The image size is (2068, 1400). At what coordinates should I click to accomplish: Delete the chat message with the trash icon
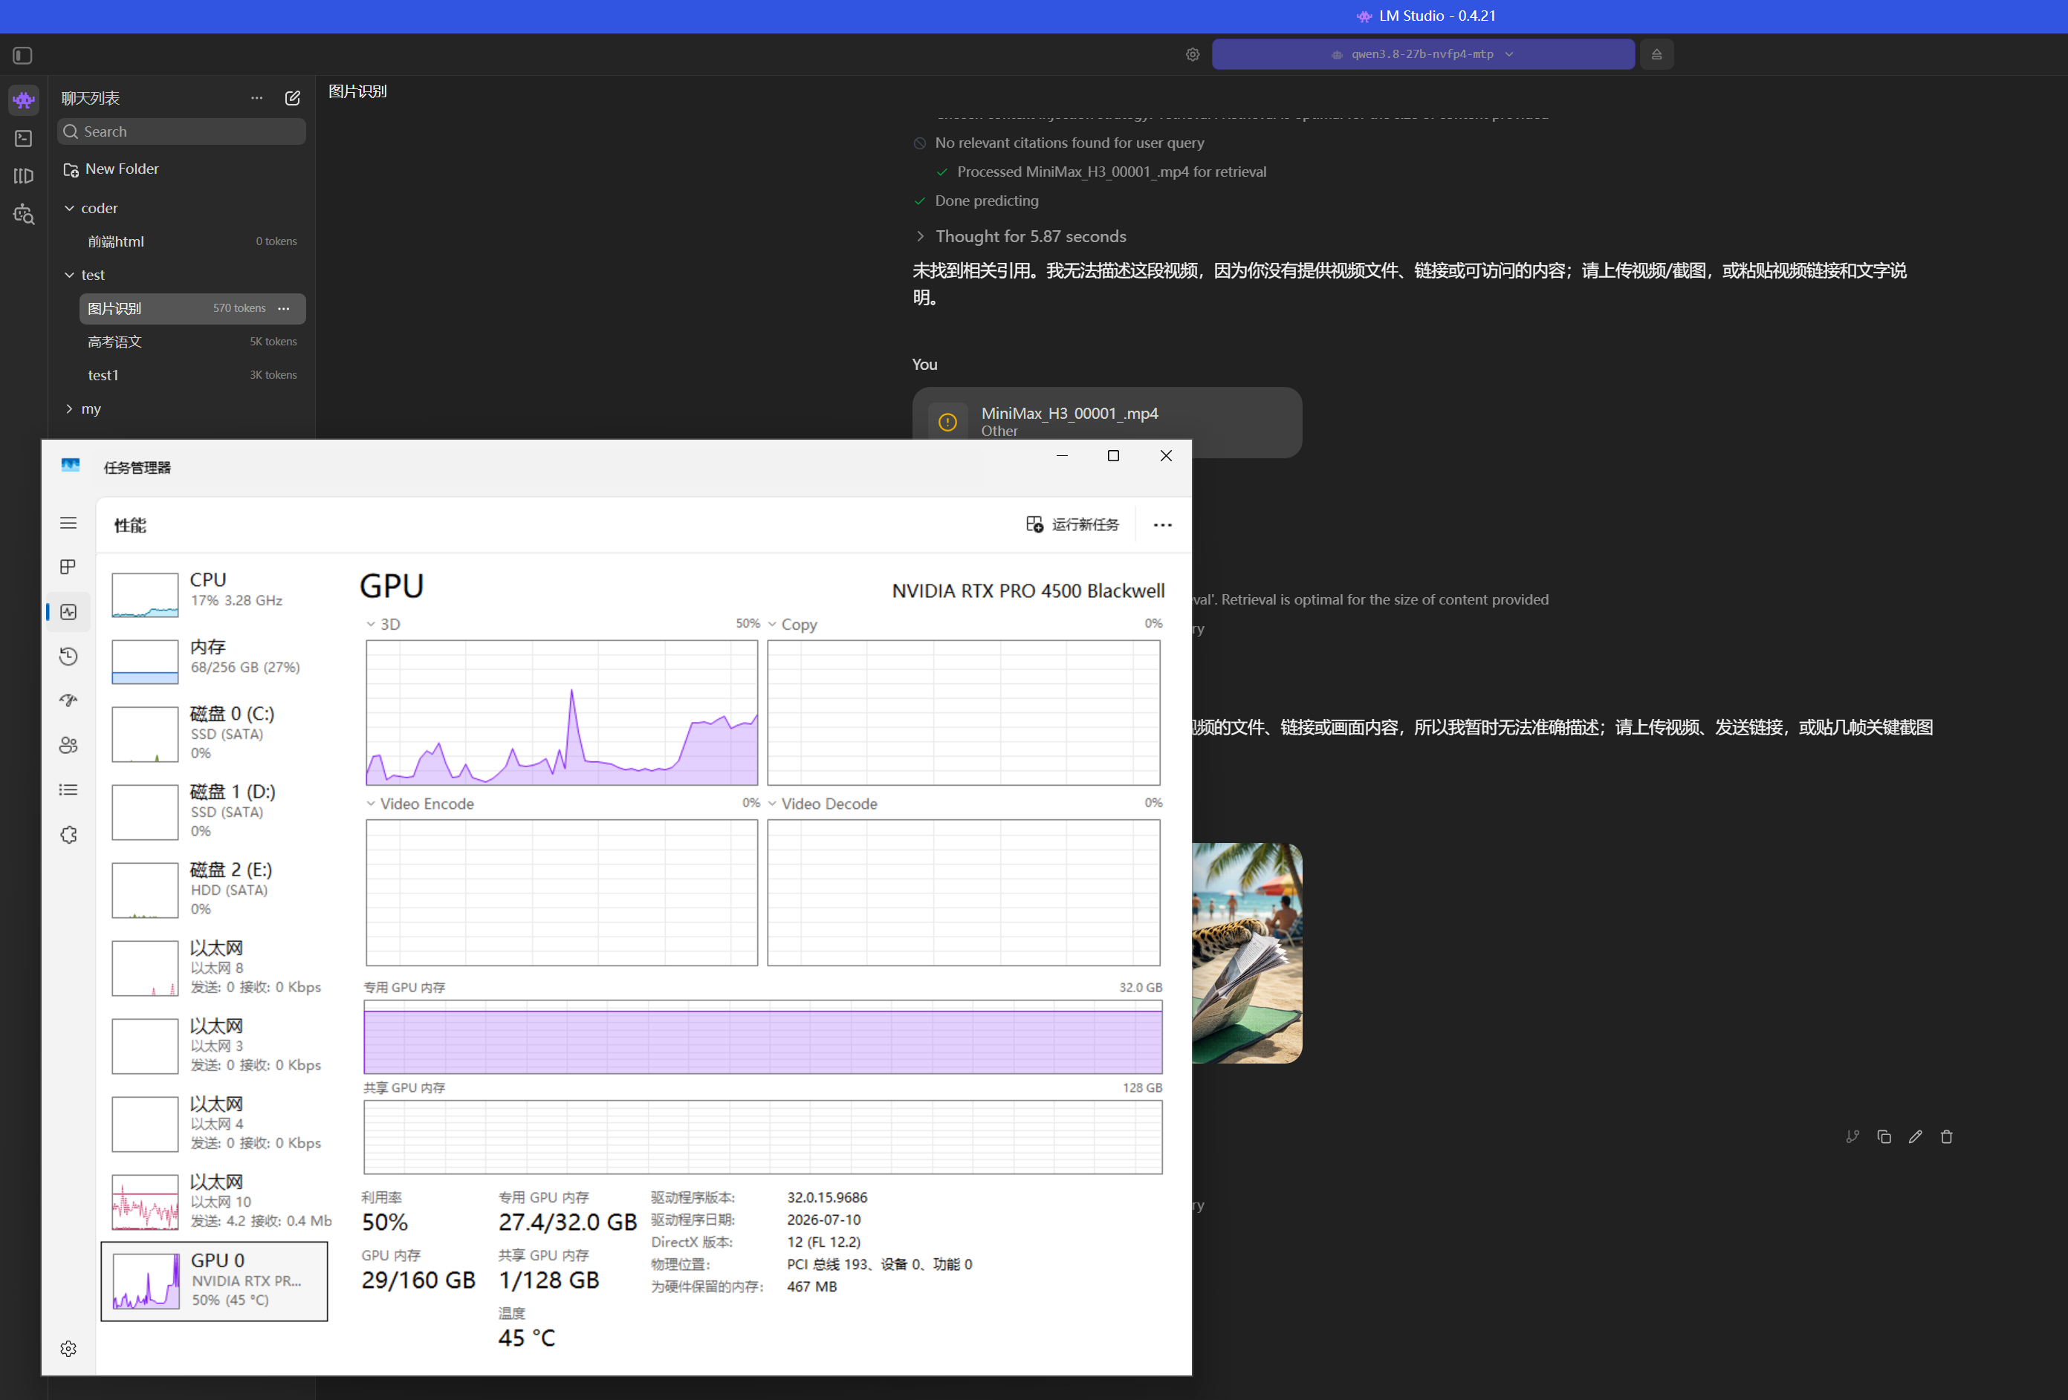[x=1946, y=1136]
